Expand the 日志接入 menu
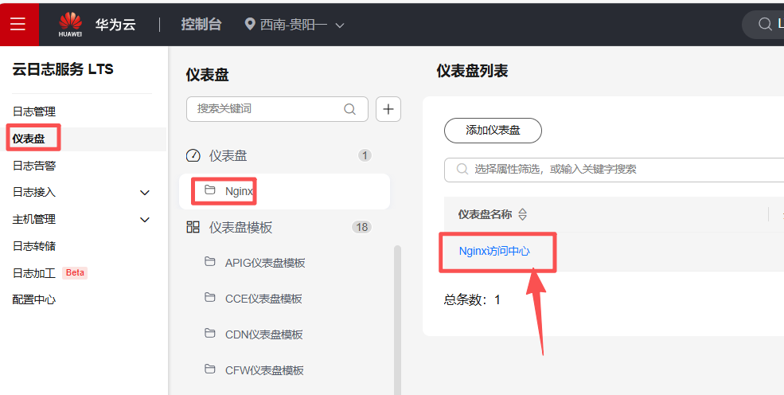 [145, 193]
